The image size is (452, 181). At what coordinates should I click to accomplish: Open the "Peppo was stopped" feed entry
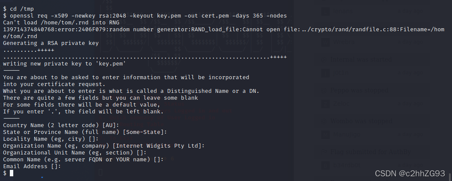360,90
